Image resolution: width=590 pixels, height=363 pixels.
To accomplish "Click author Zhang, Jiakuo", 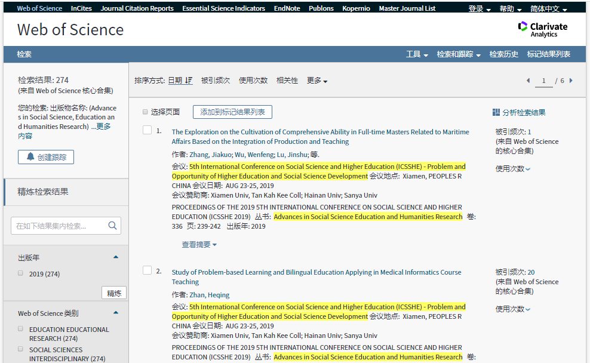I will pyautogui.click(x=211, y=155).
